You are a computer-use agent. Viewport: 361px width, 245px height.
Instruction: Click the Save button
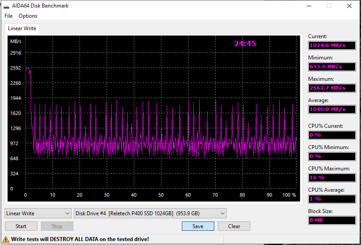coord(198,226)
